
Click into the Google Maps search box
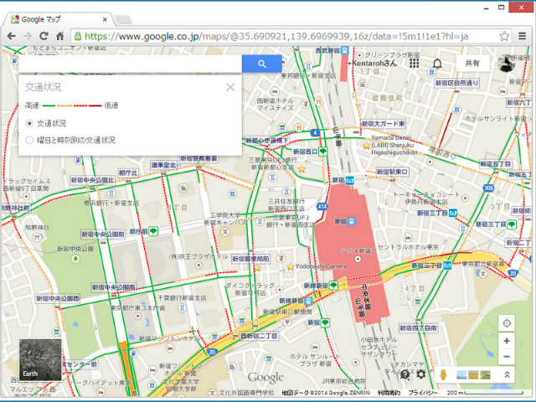click(131, 64)
